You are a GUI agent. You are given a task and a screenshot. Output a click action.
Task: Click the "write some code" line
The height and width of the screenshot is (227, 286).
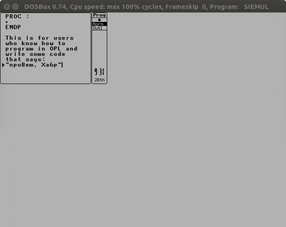[x=35, y=54]
